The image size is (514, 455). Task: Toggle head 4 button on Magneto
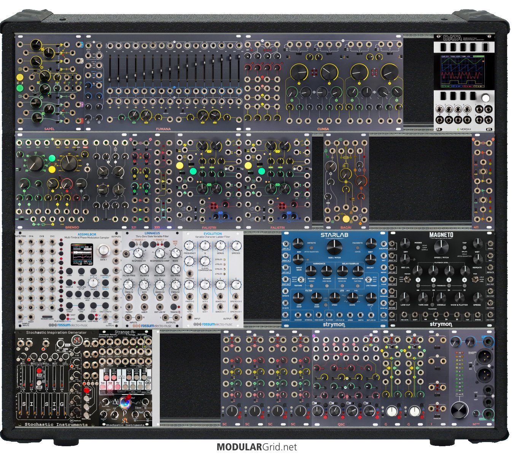pyautogui.click(x=464, y=281)
